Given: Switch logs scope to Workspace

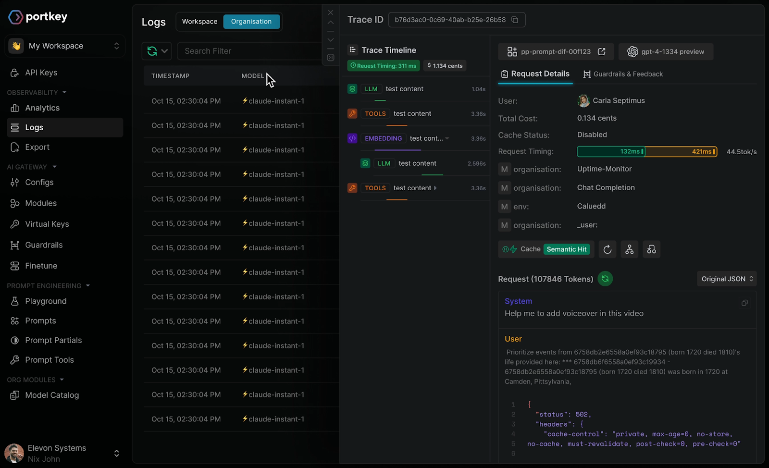Looking at the screenshot, I should [x=199, y=22].
